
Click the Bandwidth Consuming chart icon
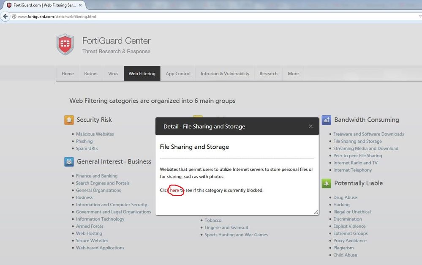coord(327,120)
